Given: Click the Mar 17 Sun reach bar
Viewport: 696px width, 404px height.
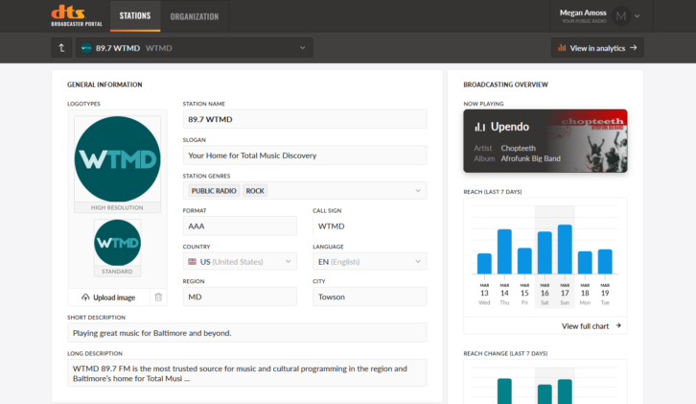Looking at the screenshot, I should (x=565, y=250).
